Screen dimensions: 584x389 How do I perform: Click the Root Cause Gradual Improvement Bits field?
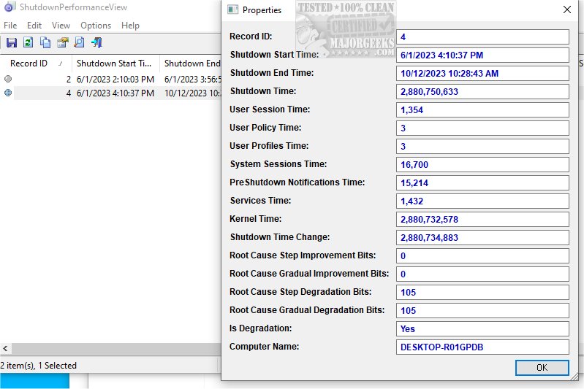coord(482,274)
